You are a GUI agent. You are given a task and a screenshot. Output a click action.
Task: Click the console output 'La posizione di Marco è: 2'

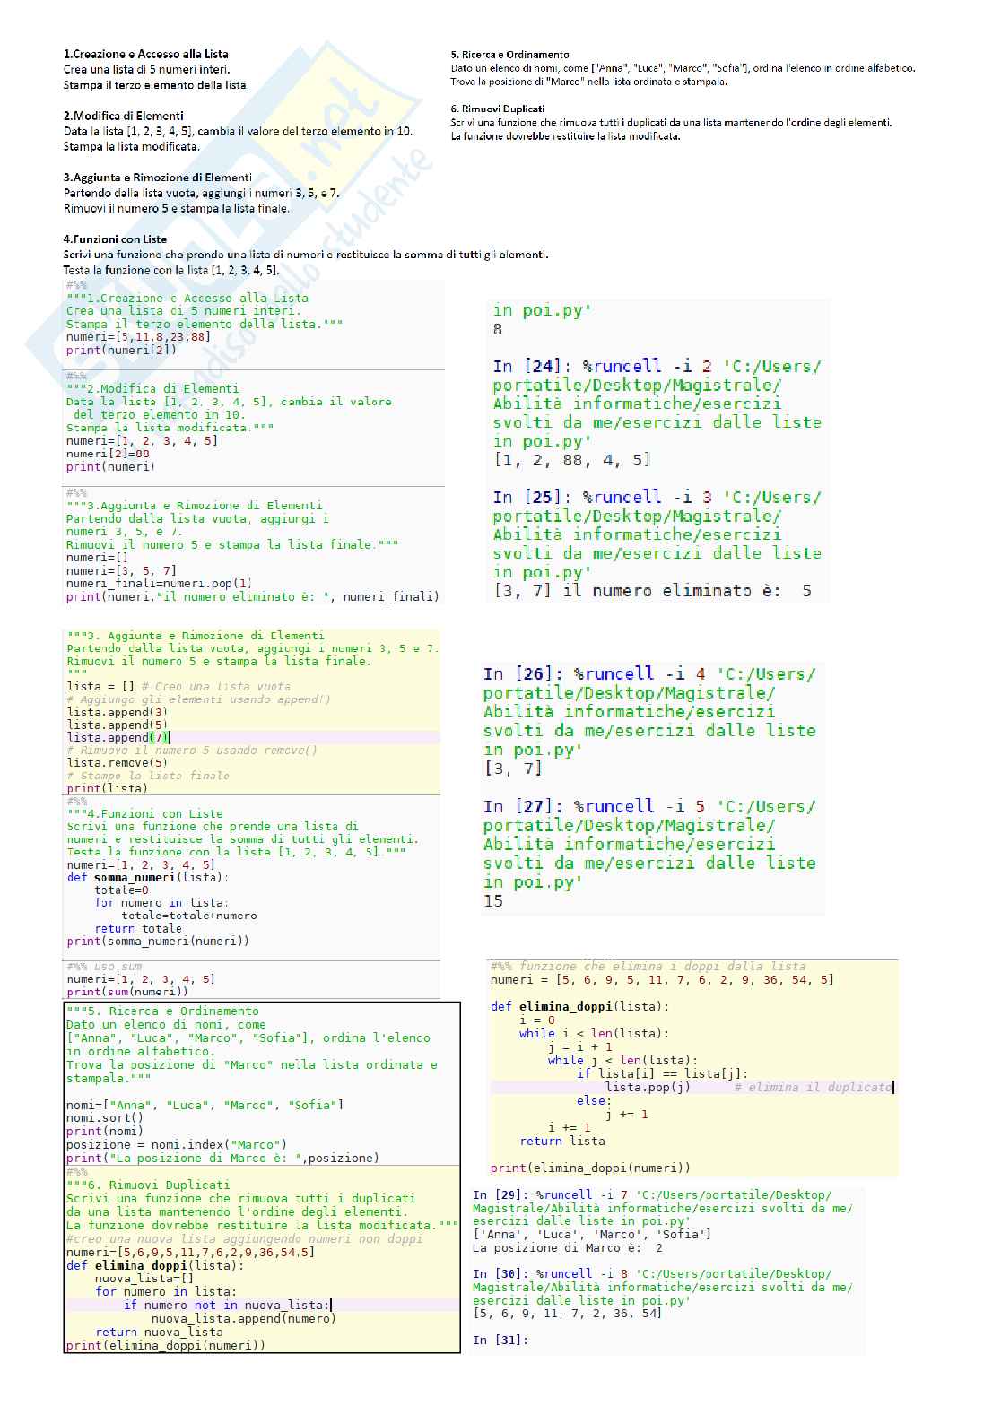pos(568,1247)
